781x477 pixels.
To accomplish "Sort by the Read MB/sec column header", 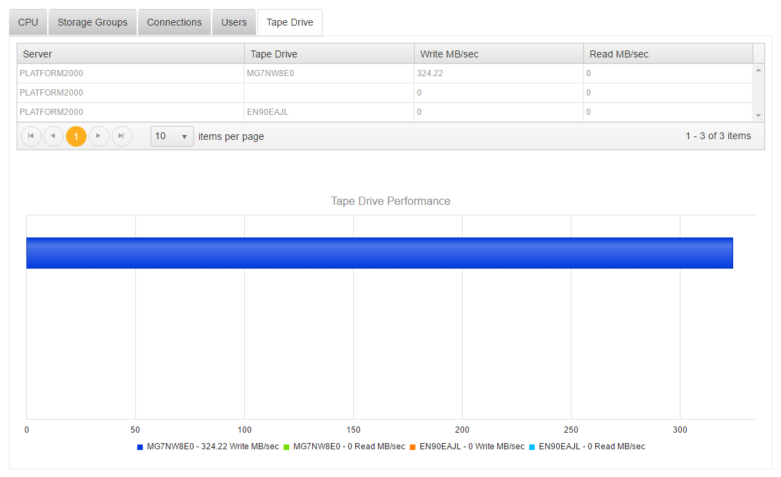I will 668,54.
